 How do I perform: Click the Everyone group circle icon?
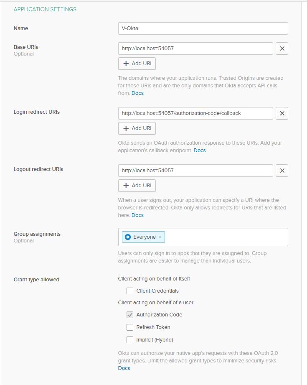(128, 237)
